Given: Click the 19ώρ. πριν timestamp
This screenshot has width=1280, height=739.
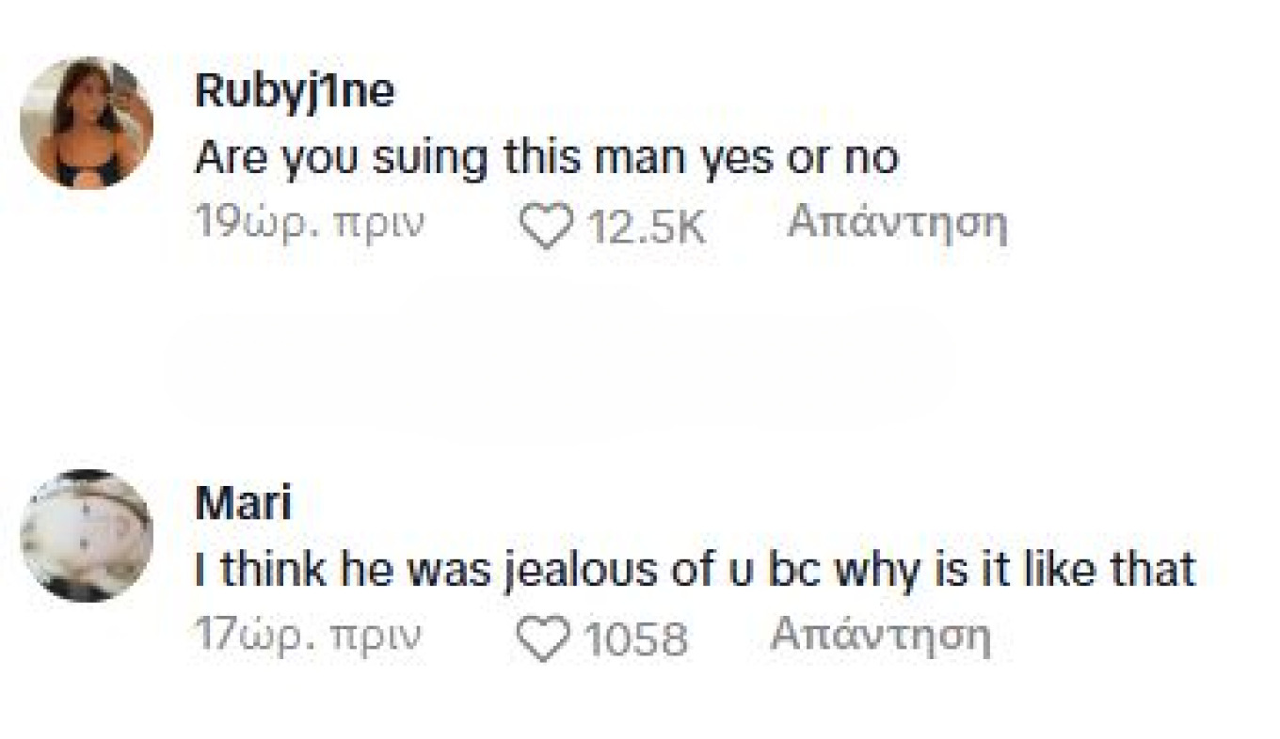Looking at the screenshot, I should [310, 224].
